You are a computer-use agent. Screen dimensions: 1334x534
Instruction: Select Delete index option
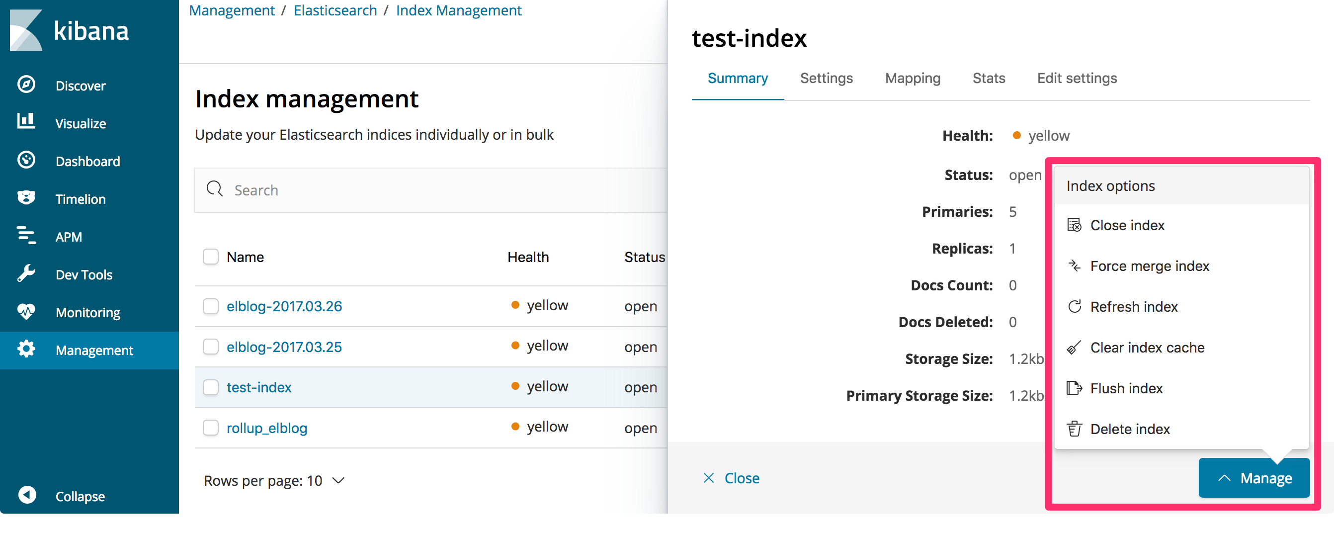click(1182, 429)
